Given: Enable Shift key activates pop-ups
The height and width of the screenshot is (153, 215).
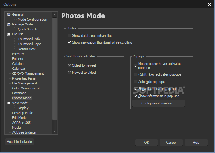Looking at the screenshot, I should [x=136, y=74].
